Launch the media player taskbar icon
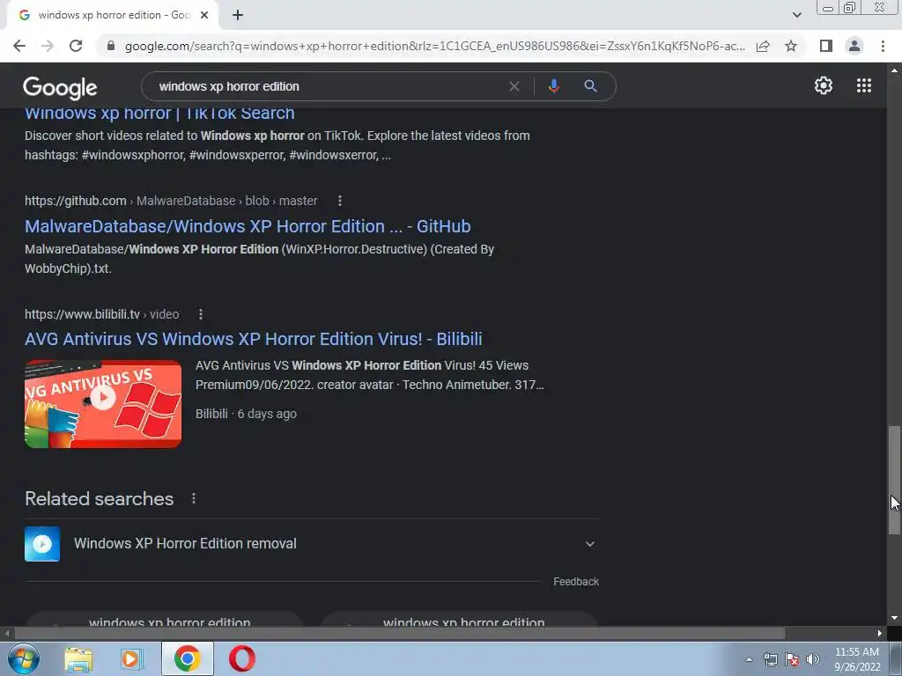 pyautogui.click(x=132, y=658)
